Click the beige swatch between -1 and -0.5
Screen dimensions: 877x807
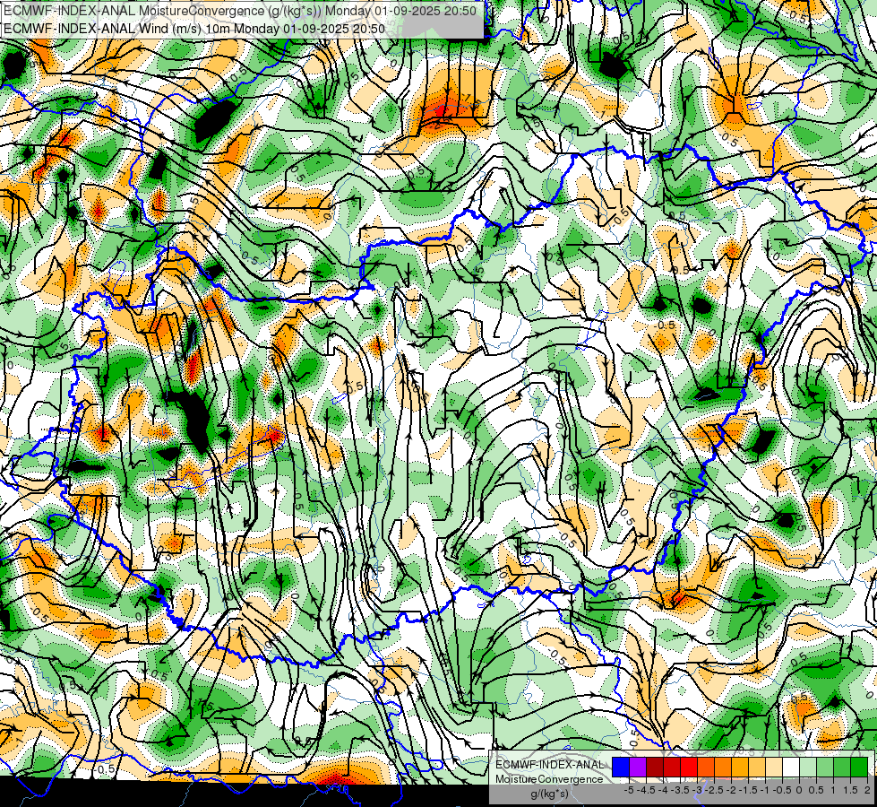[774, 768]
